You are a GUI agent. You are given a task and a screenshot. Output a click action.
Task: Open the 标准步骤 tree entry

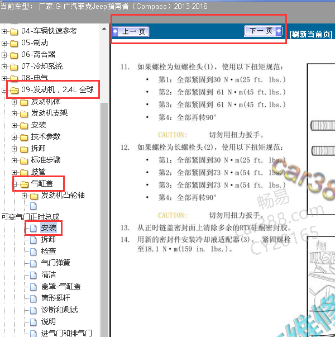[x=46, y=160]
